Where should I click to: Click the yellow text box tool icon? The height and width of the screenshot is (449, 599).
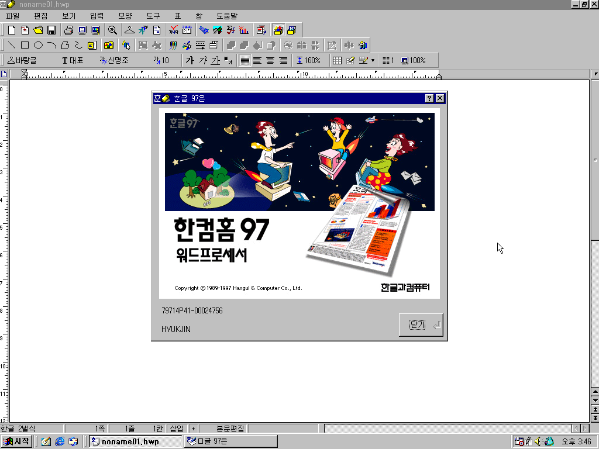[92, 46]
